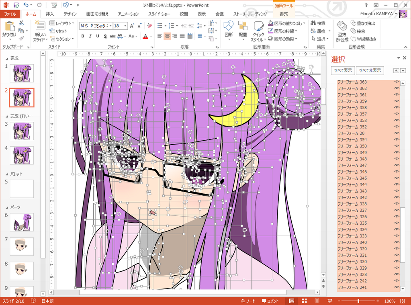Hide フリーフォーム 242 with its eye icon
411x305 pixels.
click(397, 281)
